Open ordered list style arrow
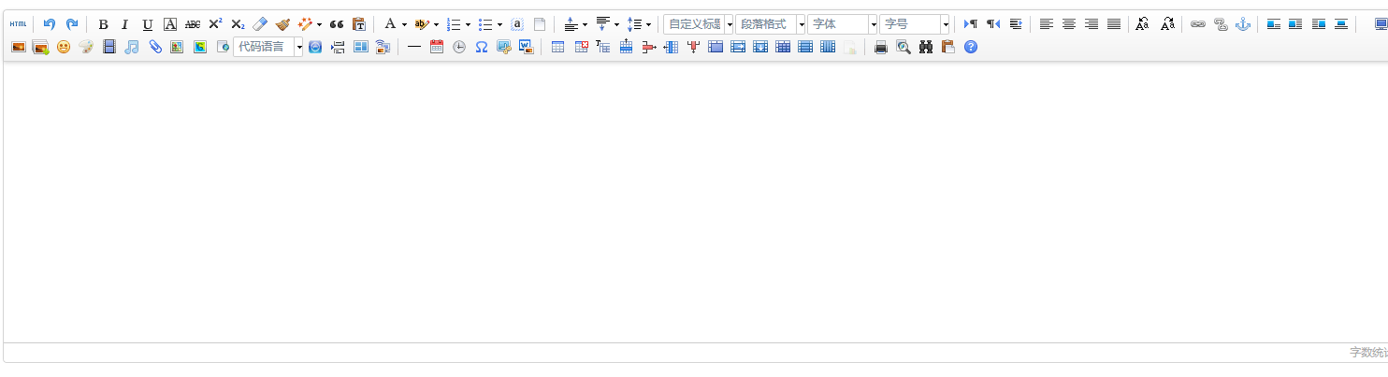The width and height of the screenshot is (1388, 377). click(468, 24)
